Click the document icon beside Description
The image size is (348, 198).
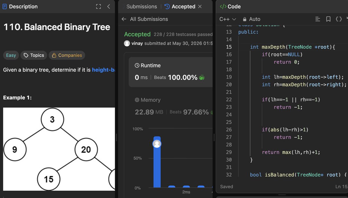click(5, 6)
